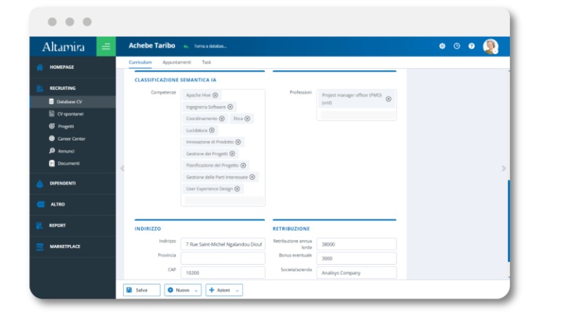Switch to the Curriculum tab
This screenshot has height=316, width=562.
[x=140, y=62]
